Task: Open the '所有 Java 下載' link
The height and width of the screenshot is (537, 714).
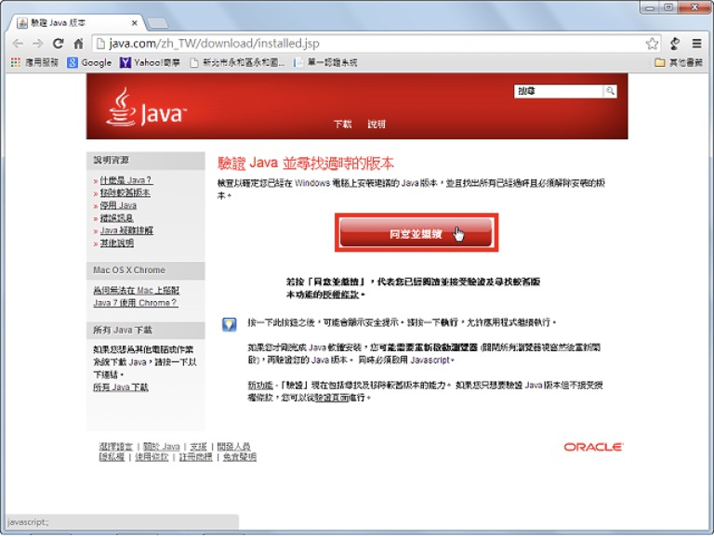Action: (121, 387)
